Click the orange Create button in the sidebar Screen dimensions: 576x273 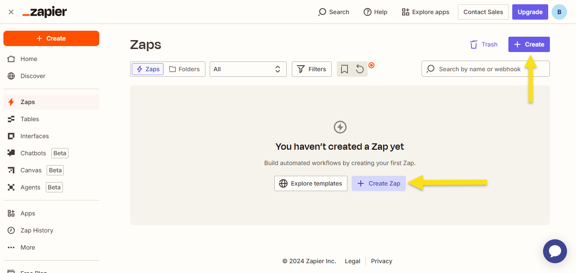pos(51,38)
